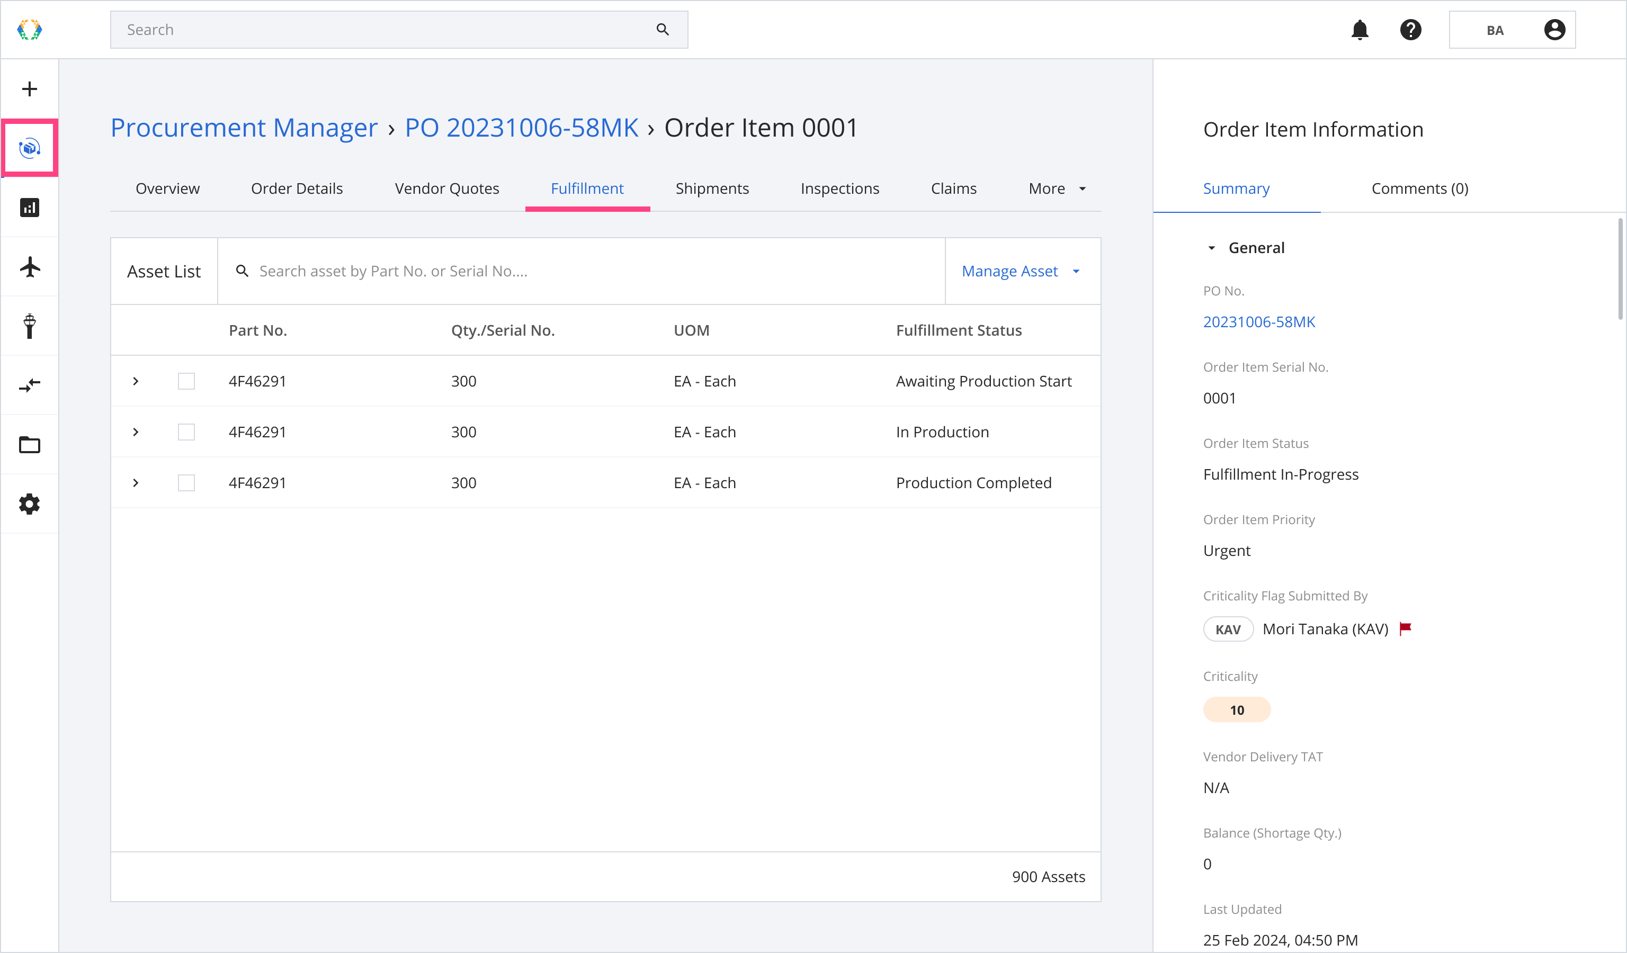Select checkbox for Production Completed row
1627x953 pixels.
[186, 483]
